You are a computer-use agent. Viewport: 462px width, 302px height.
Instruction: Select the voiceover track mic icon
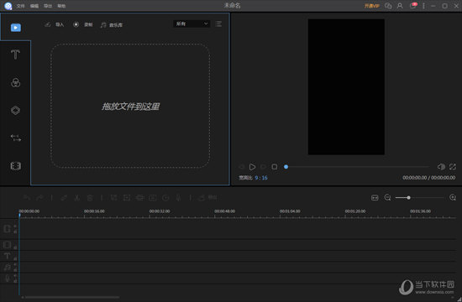coord(8,279)
